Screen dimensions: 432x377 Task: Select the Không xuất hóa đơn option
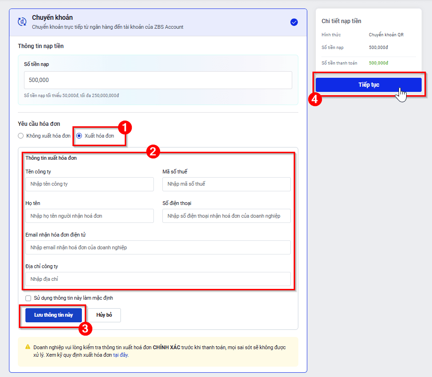tap(21, 136)
